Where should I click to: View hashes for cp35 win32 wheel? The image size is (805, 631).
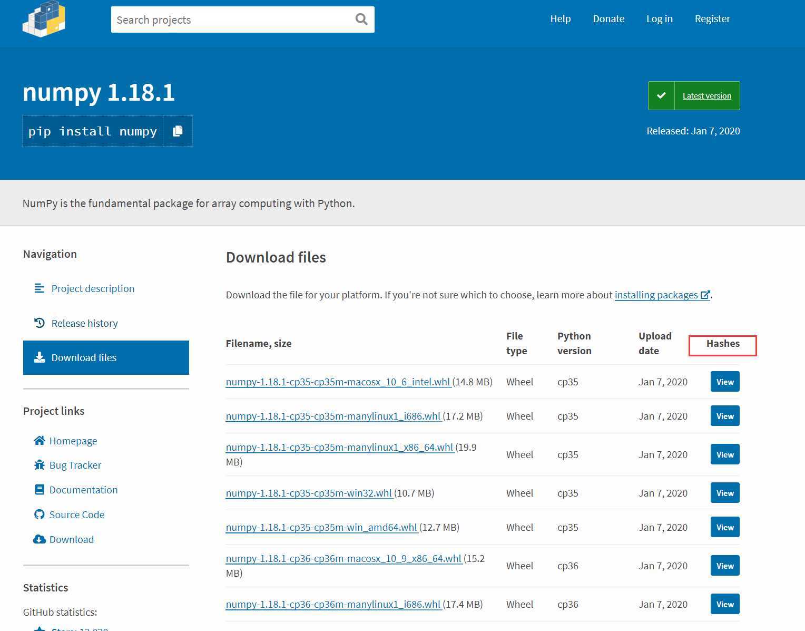click(725, 493)
